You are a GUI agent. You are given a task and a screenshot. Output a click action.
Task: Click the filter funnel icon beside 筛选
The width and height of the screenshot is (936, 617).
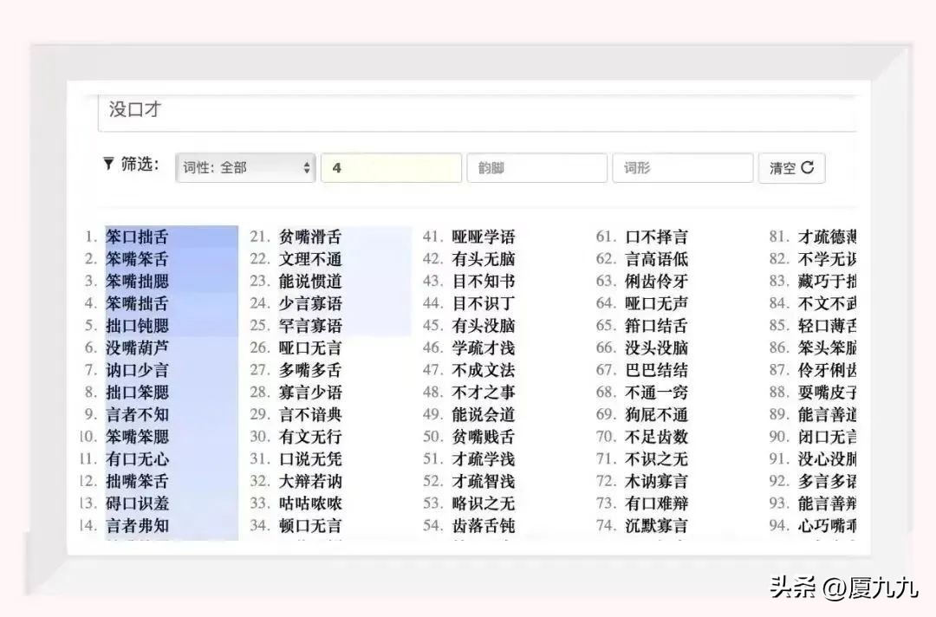click(107, 163)
